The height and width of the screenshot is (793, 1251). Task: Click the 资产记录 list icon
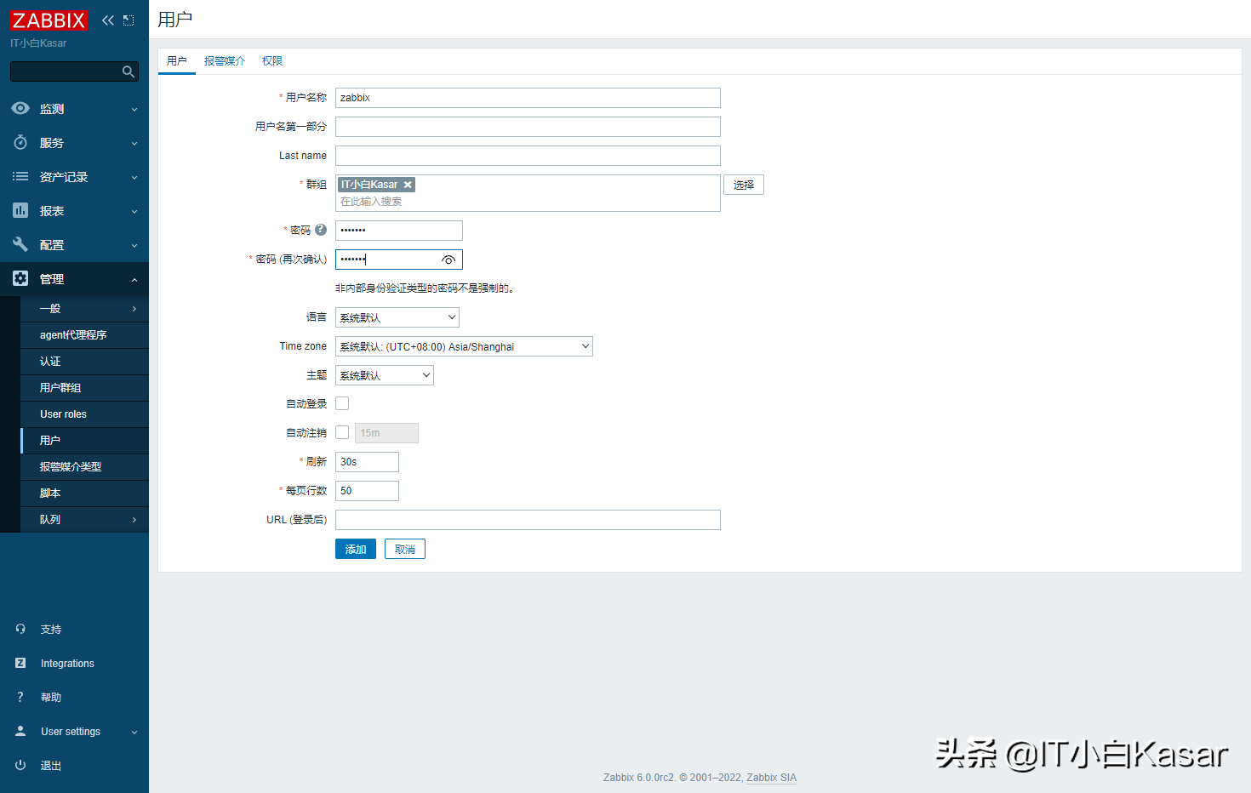(x=20, y=176)
